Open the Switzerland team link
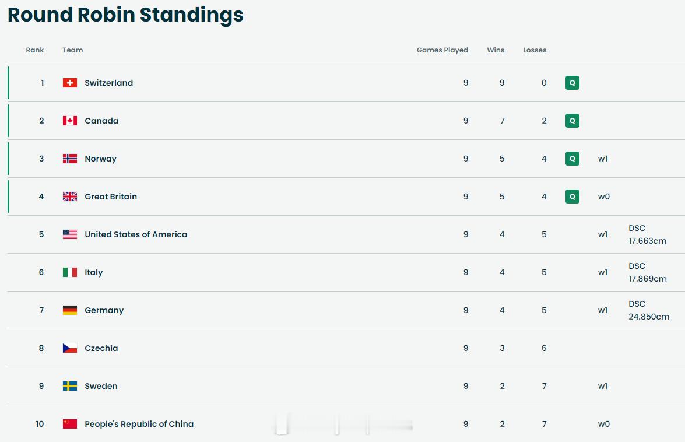The image size is (685, 442). (109, 83)
